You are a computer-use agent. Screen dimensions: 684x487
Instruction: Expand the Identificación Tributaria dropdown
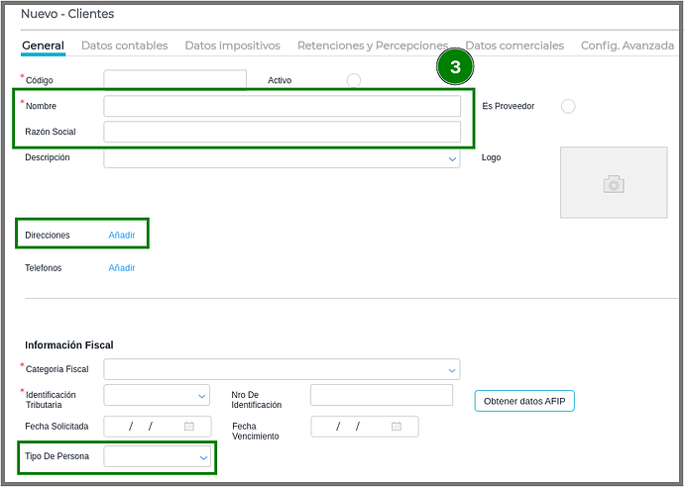click(x=202, y=396)
